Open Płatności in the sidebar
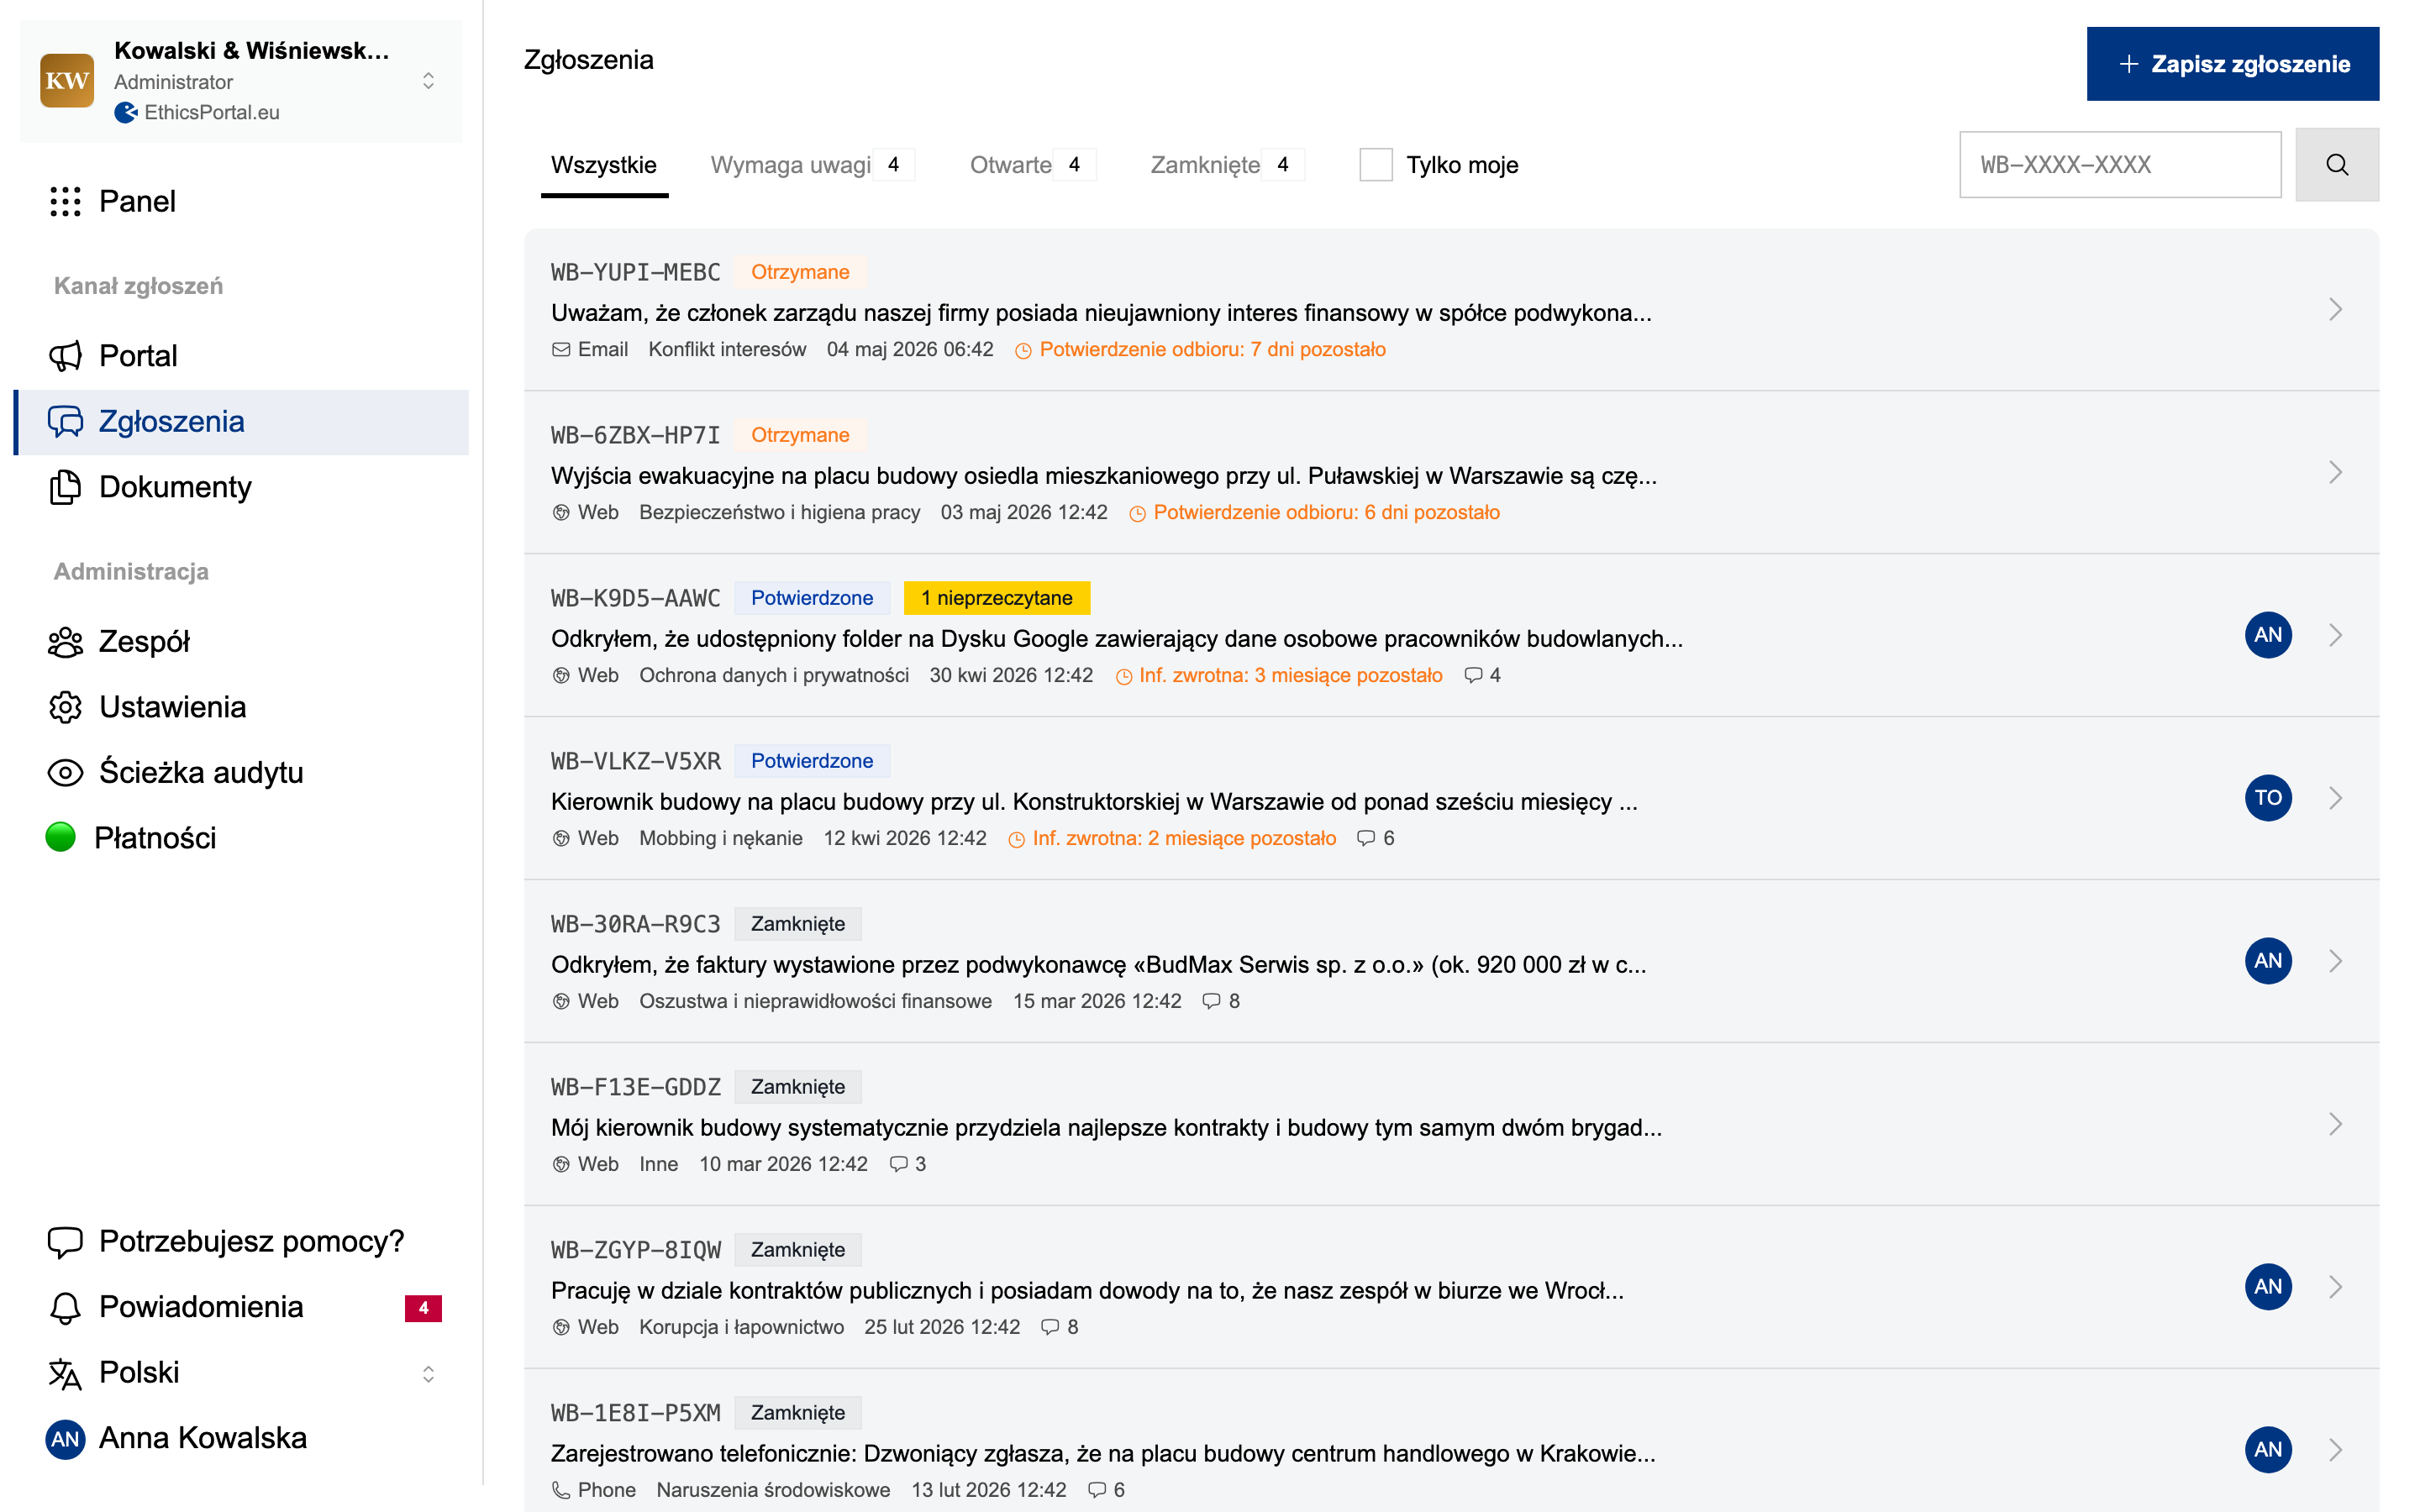This screenshot has height=1512, width=2420. [x=241, y=838]
